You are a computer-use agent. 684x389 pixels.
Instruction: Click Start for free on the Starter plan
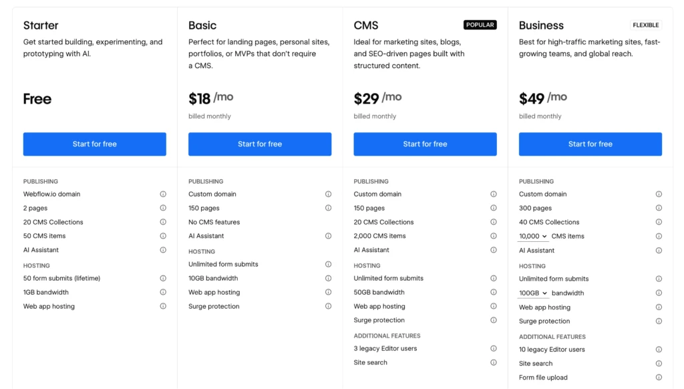[x=94, y=144]
